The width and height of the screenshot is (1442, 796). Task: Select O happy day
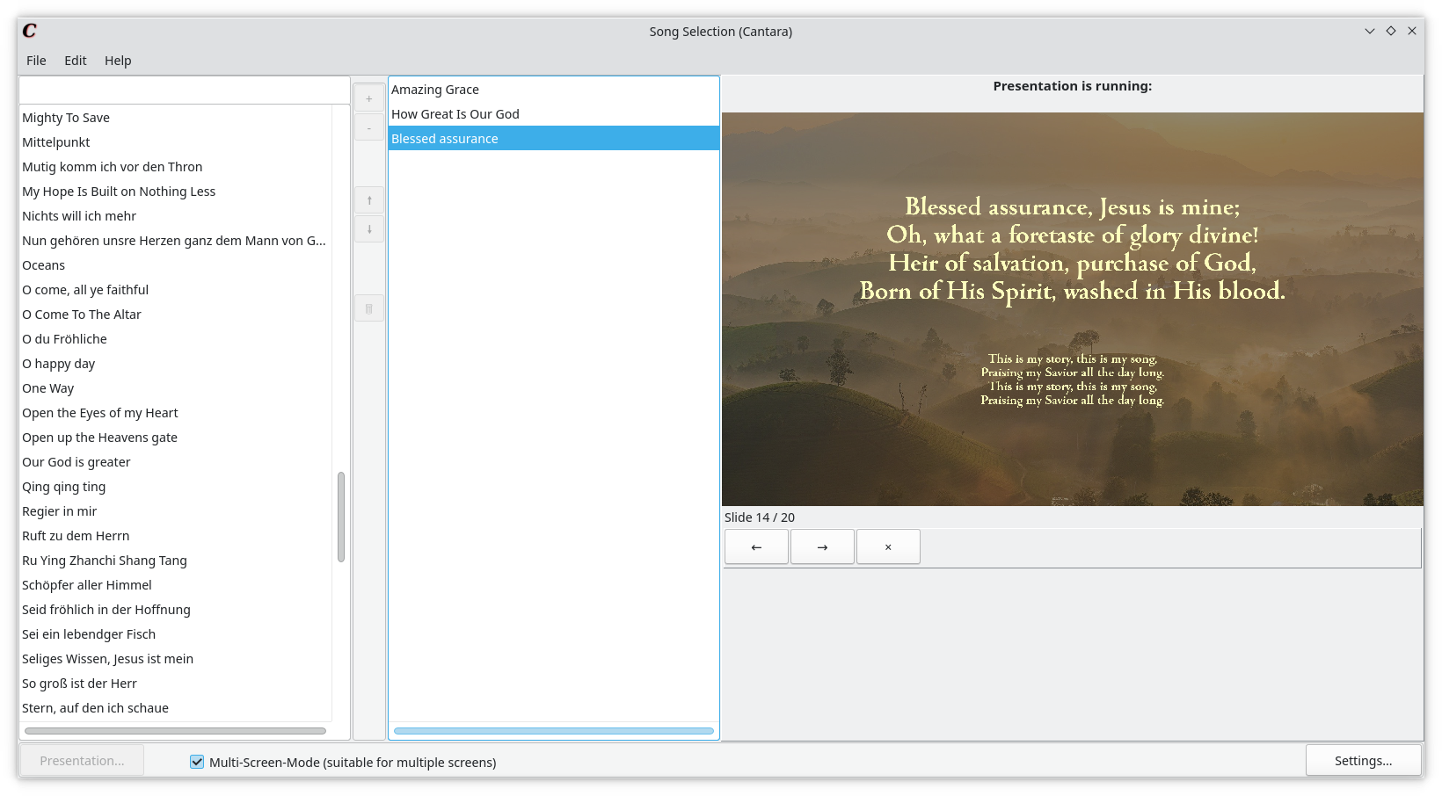tap(175, 364)
